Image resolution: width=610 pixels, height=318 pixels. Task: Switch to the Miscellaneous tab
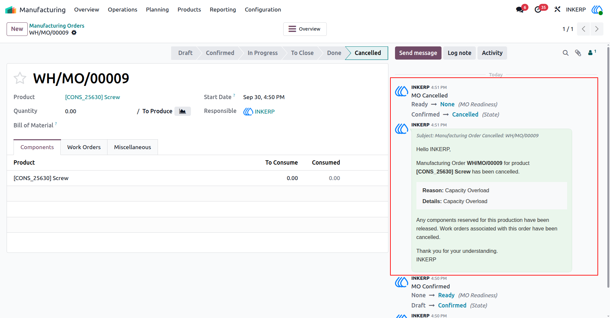(x=133, y=147)
